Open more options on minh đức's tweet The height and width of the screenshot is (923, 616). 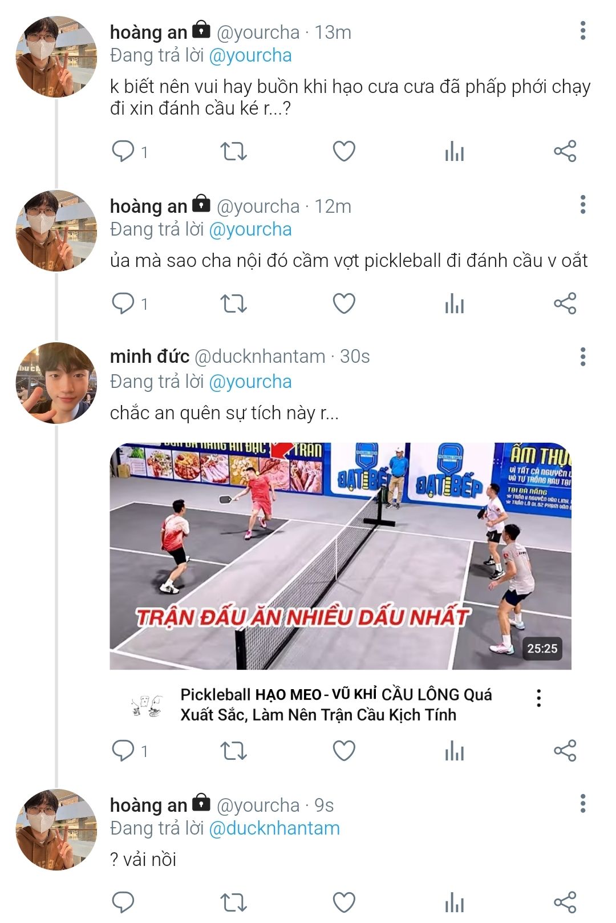click(582, 357)
